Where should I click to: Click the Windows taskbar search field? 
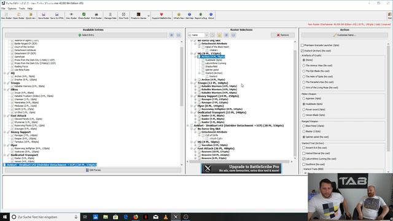coord(45,217)
